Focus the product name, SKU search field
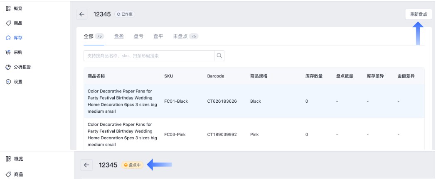This screenshot has height=179, width=436. tap(149, 56)
